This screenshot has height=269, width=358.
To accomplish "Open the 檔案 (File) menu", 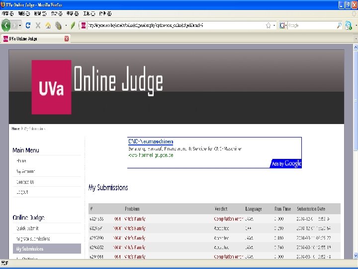I will tap(8, 14).
